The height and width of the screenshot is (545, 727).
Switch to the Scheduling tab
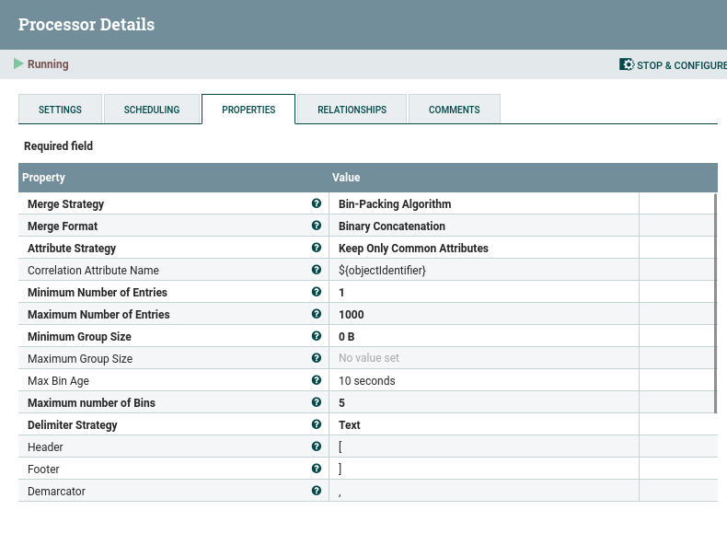(152, 110)
